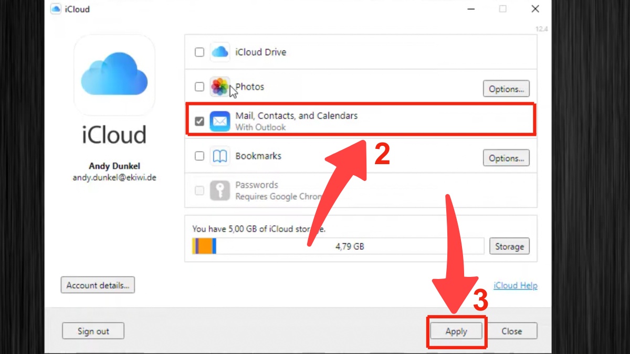
Task: Tick the Photos checkbox
Action: pos(199,87)
